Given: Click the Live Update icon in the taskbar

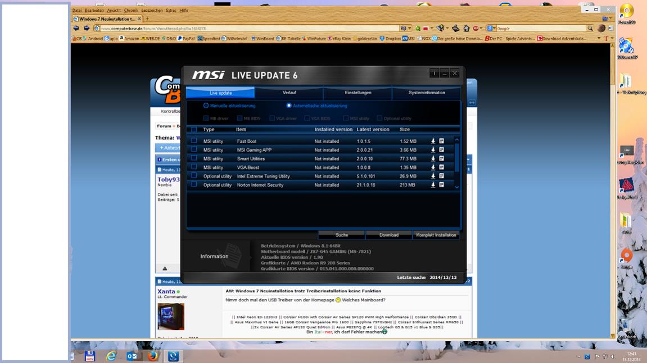Looking at the screenshot, I should tap(173, 356).
